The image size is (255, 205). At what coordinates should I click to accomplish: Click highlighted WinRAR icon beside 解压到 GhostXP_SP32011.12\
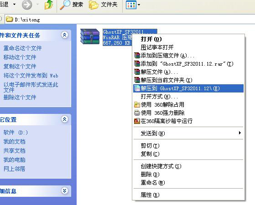point(137,88)
